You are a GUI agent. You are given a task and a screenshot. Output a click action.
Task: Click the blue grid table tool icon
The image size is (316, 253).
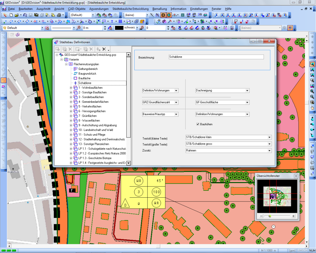120,22
